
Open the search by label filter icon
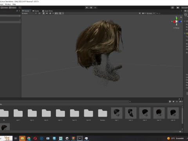pyautogui.click(x=174, y=101)
